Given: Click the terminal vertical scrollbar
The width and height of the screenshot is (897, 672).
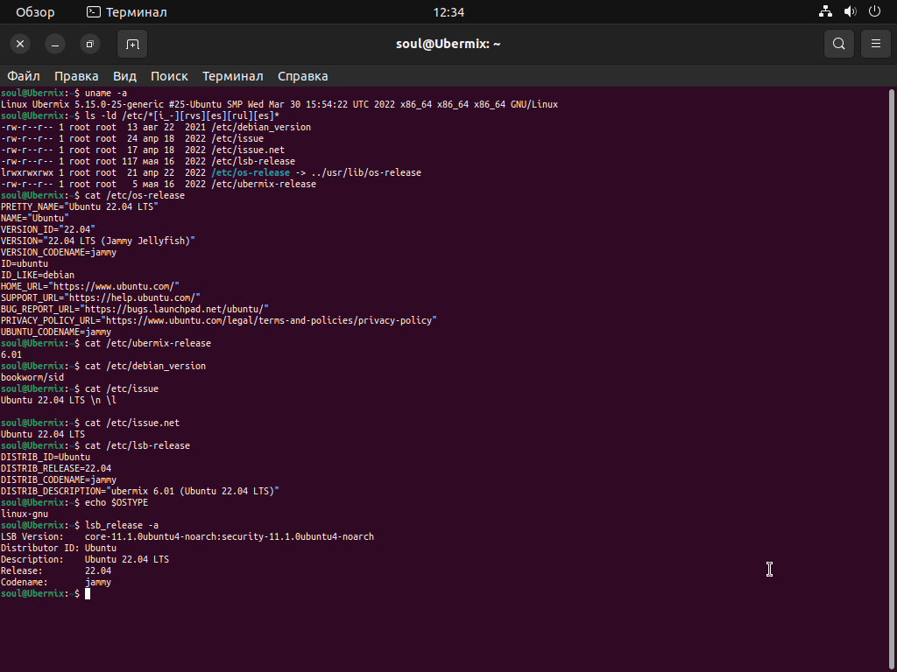Looking at the screenshot, I should tap(892, 377).
